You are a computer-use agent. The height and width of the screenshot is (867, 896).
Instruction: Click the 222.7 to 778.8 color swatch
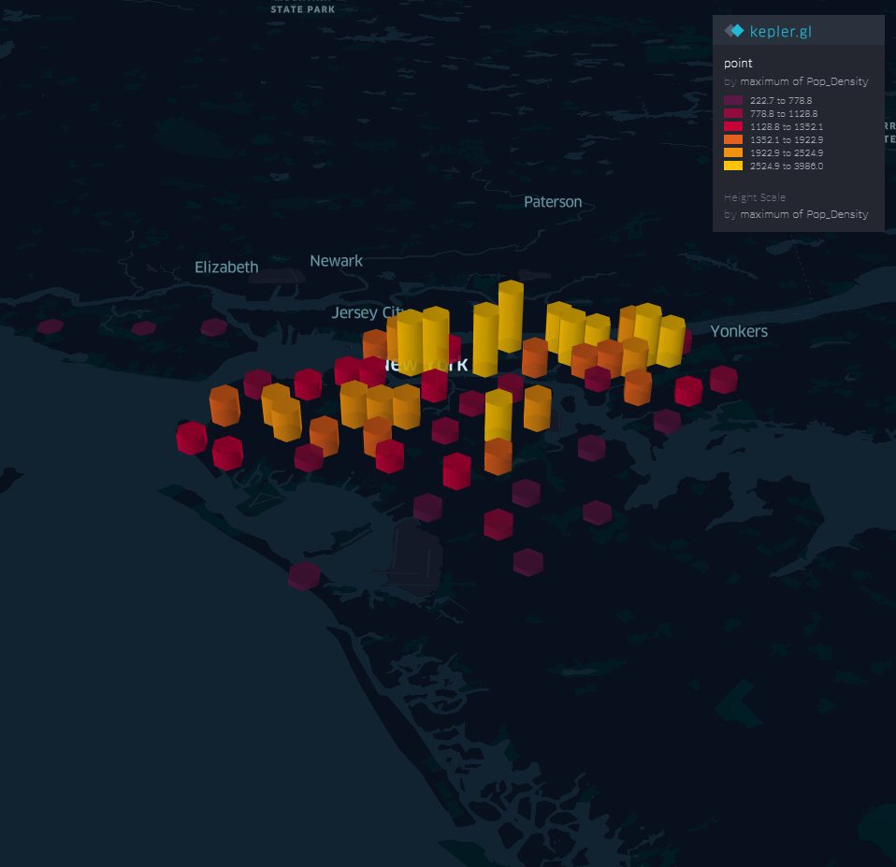point(733,100)
